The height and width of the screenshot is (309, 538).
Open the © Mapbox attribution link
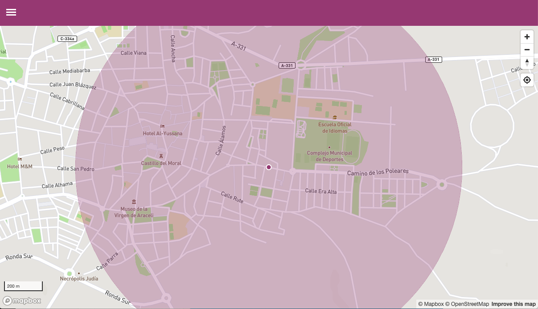point(431,304)
